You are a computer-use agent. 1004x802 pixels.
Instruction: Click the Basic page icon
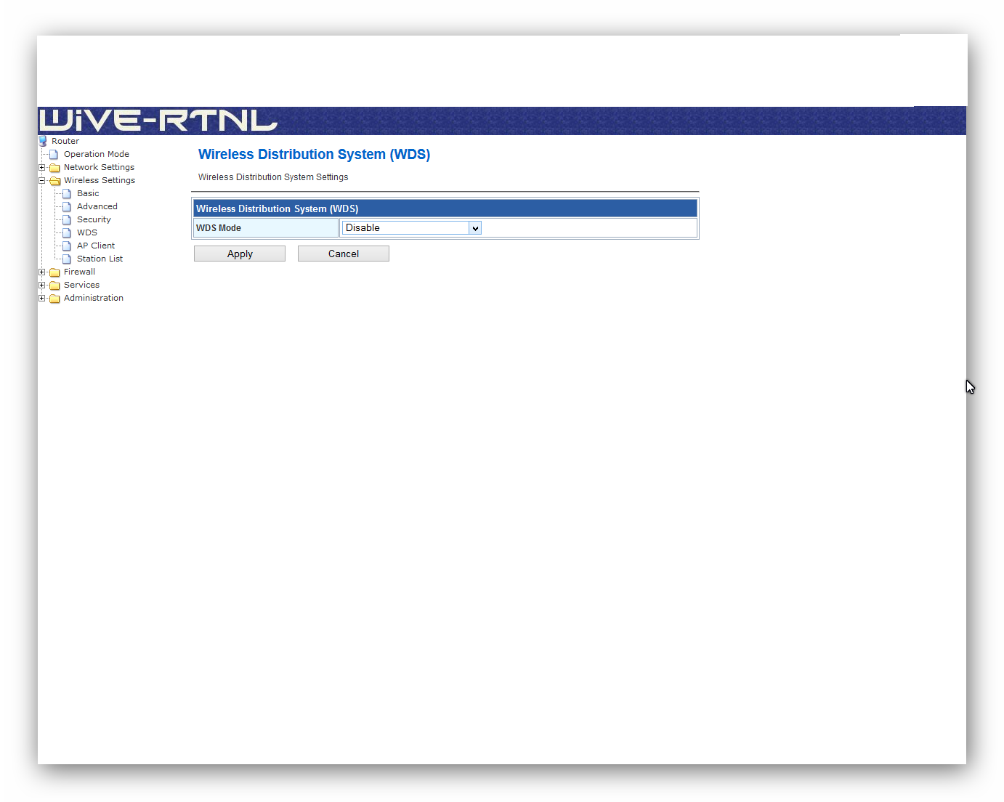[67, 193]
